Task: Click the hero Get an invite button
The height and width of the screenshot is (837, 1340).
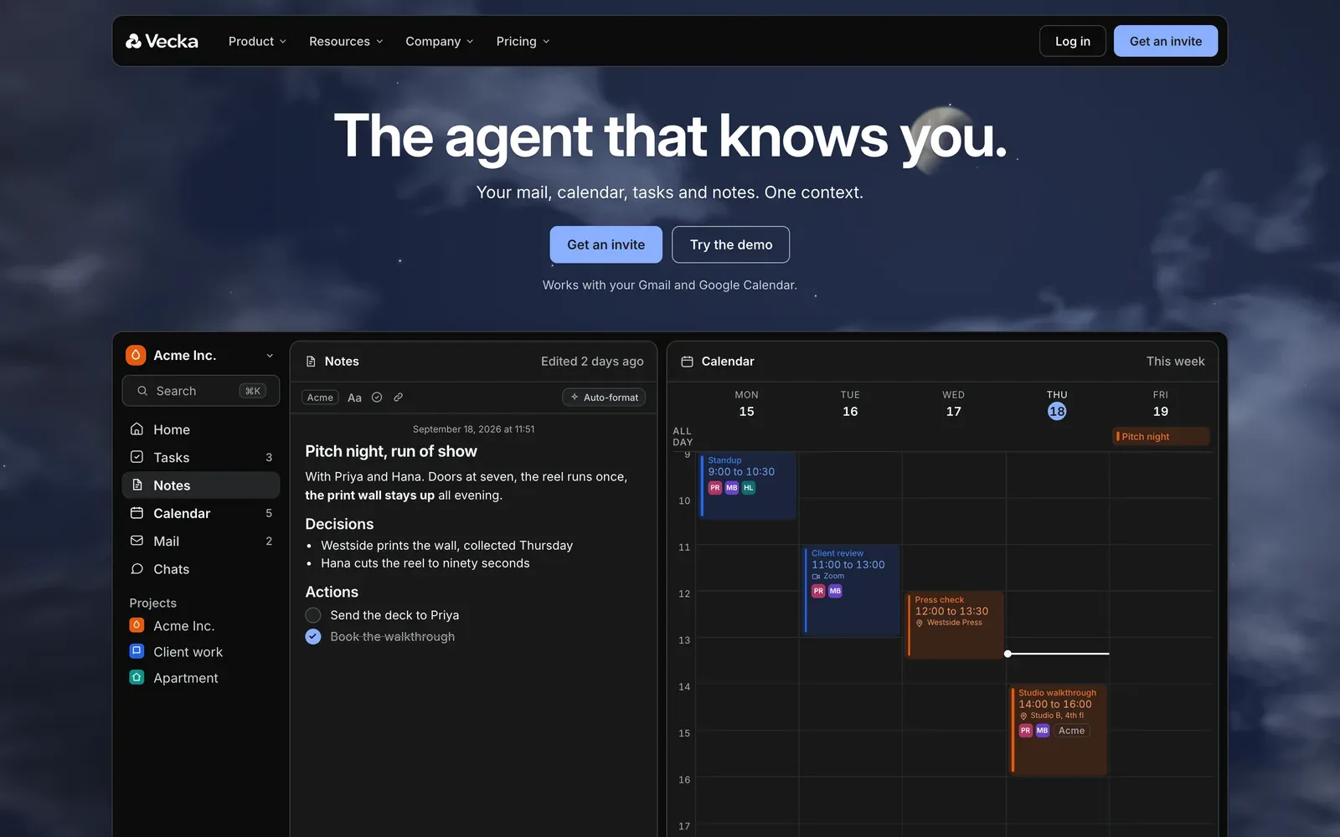Action: click(606, 244)
